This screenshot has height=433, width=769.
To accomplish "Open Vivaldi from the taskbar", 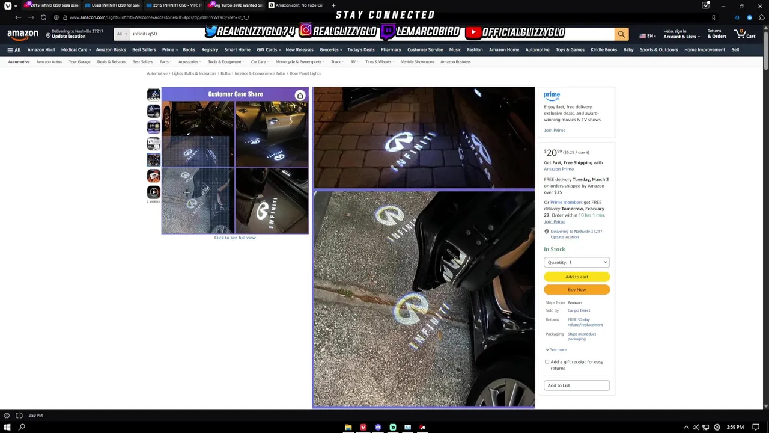I will click(x=363, y=427).
